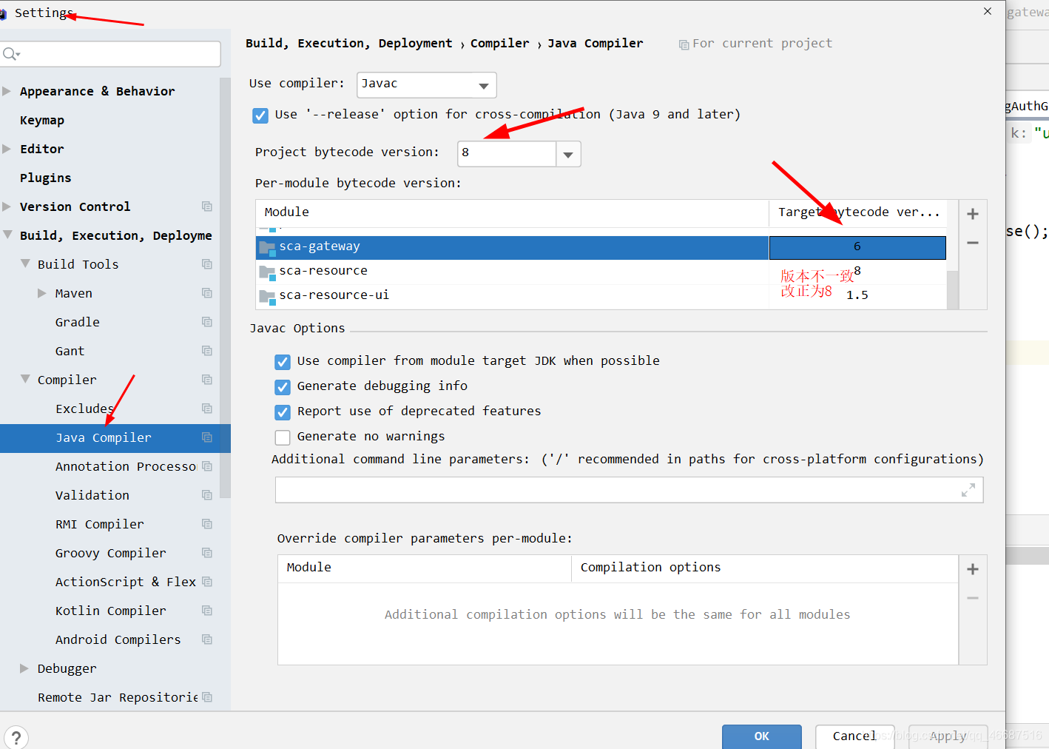Viewport: 1049px width, 749px height.
Task: Expand the 'Version Control' section
Action: coord(7,206)
